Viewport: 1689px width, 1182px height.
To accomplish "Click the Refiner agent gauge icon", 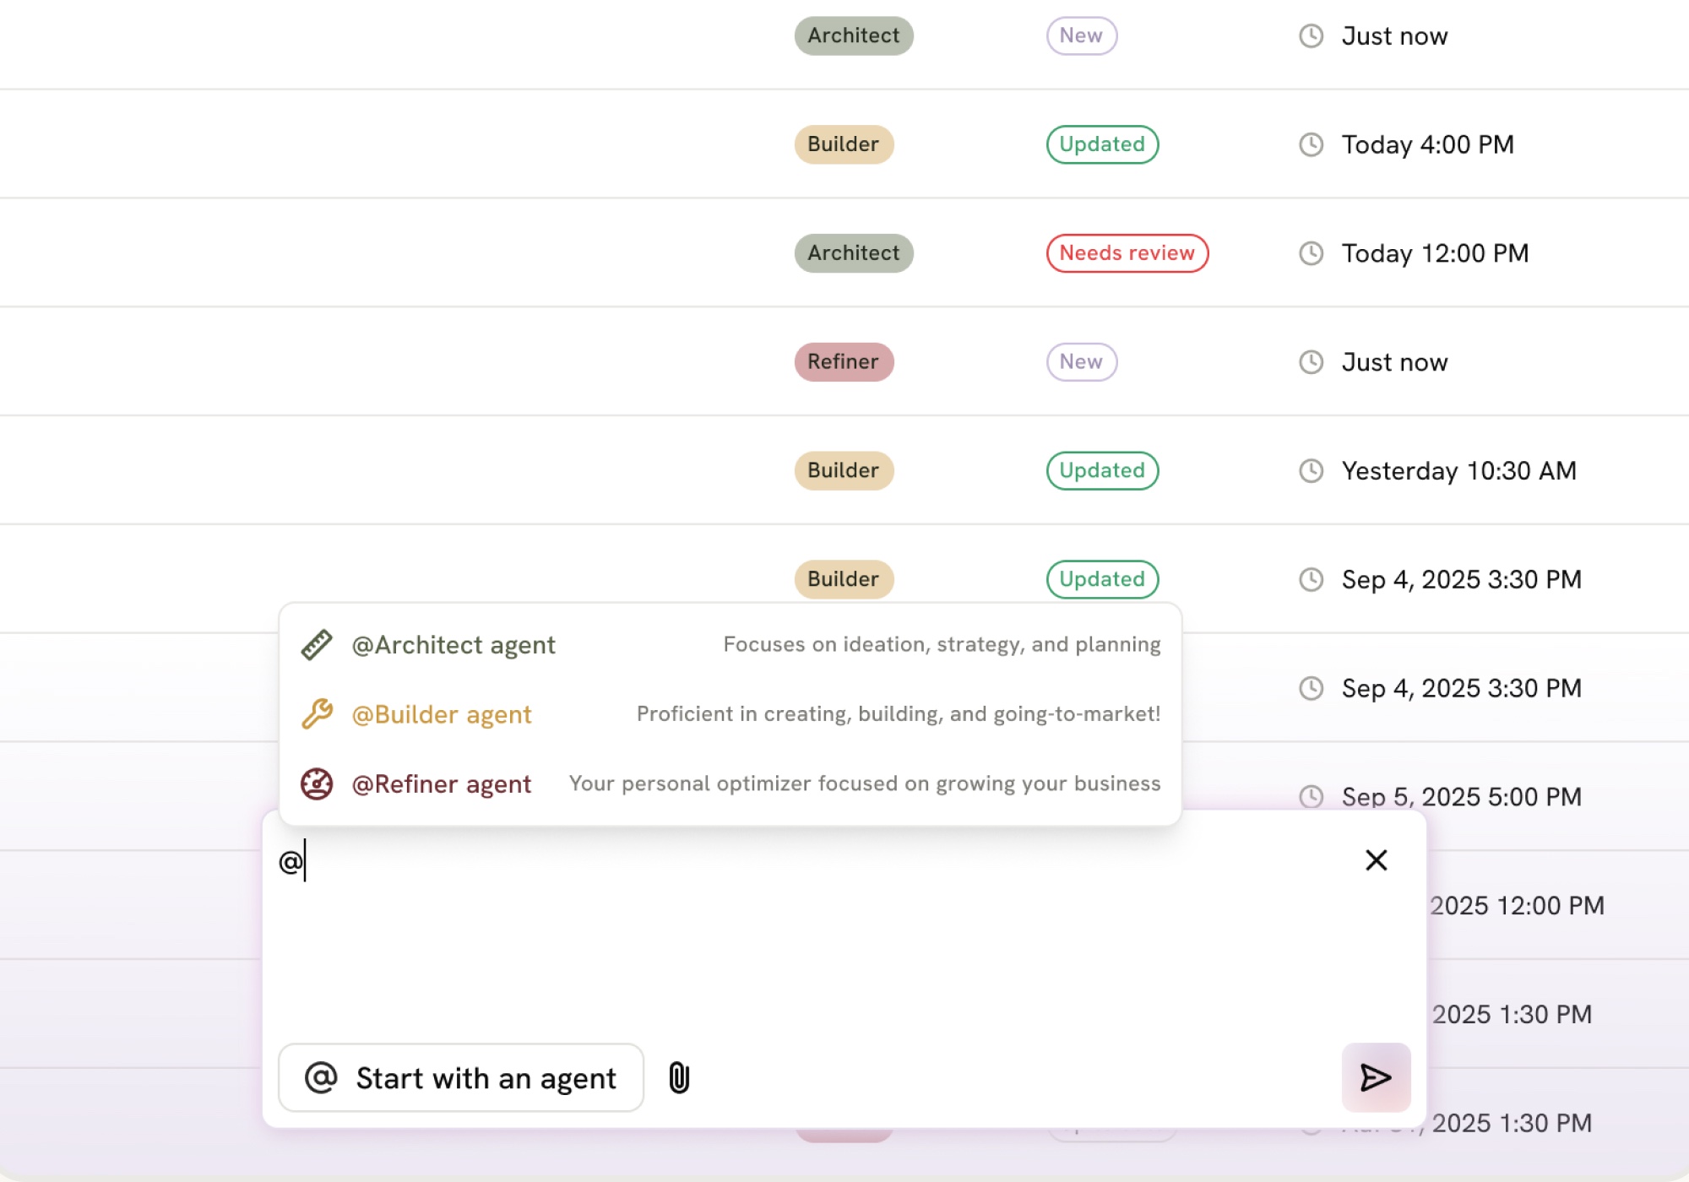I will click(317, 784).
